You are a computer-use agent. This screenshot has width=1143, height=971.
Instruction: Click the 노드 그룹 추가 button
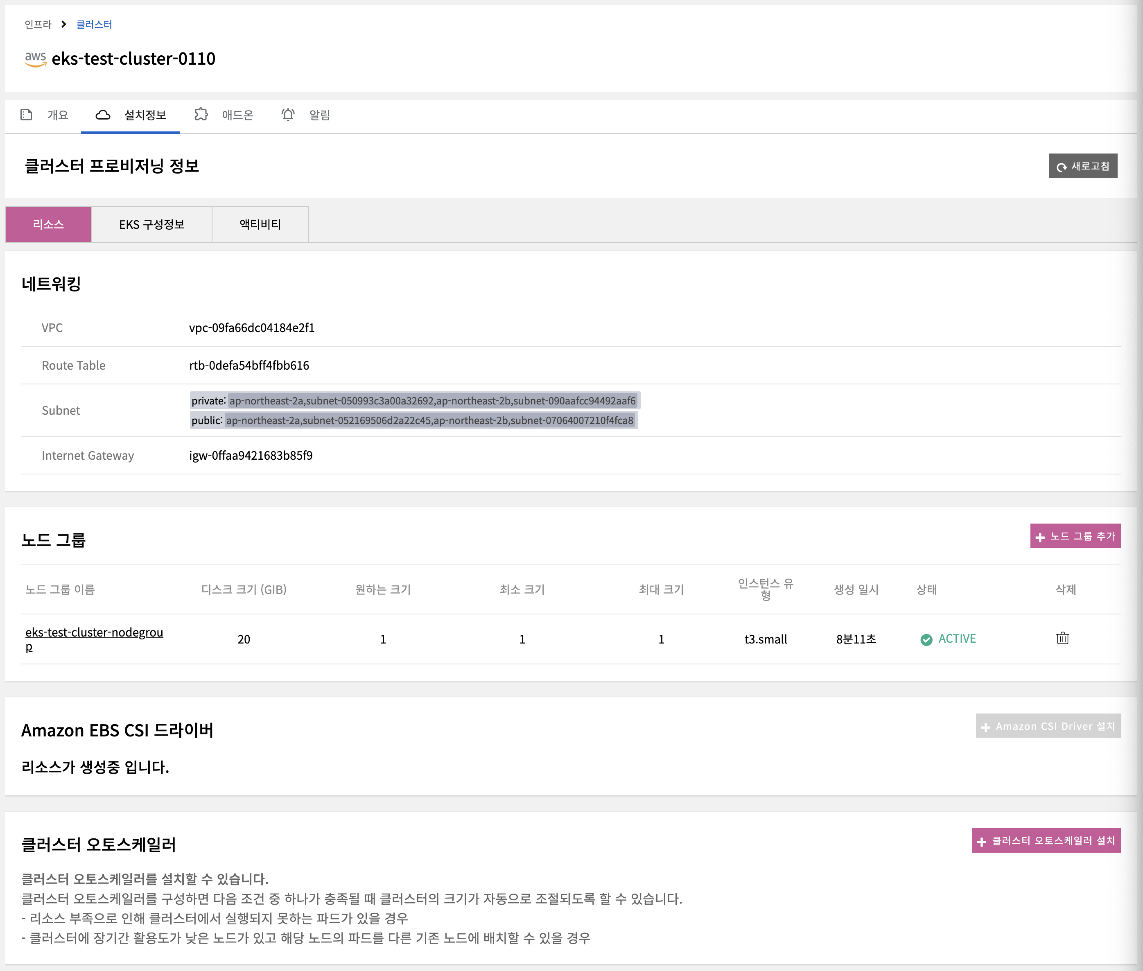click(1075, 536)
